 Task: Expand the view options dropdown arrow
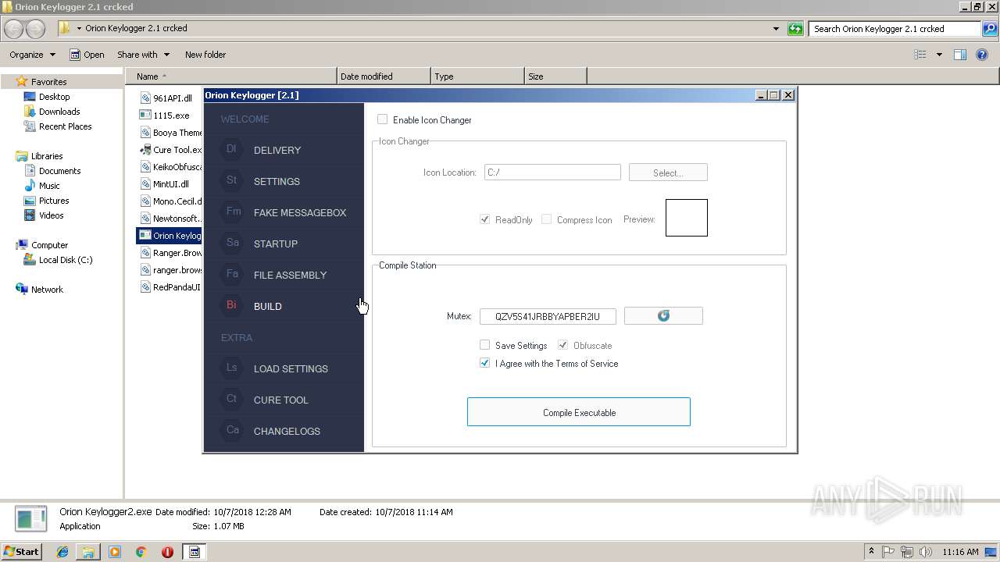[x=939, y=55]
